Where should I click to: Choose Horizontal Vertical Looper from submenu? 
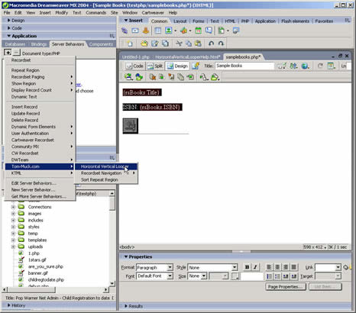(106, 166)
